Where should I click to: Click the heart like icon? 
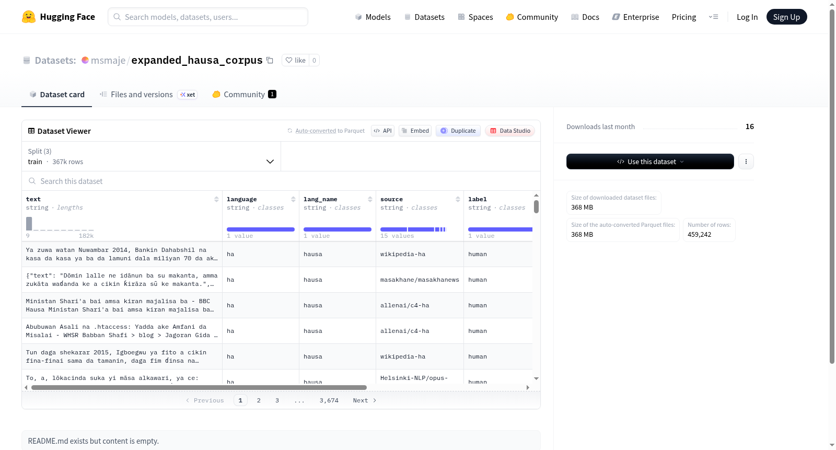[289, 60]
